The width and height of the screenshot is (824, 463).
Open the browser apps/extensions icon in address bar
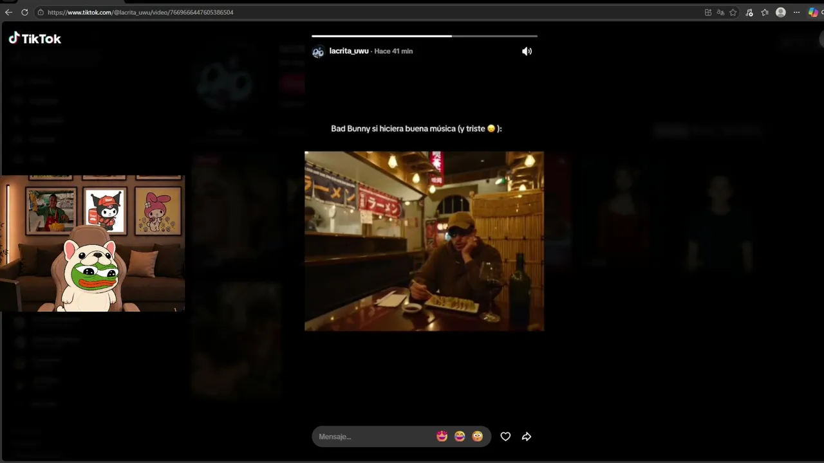[708, 12]
